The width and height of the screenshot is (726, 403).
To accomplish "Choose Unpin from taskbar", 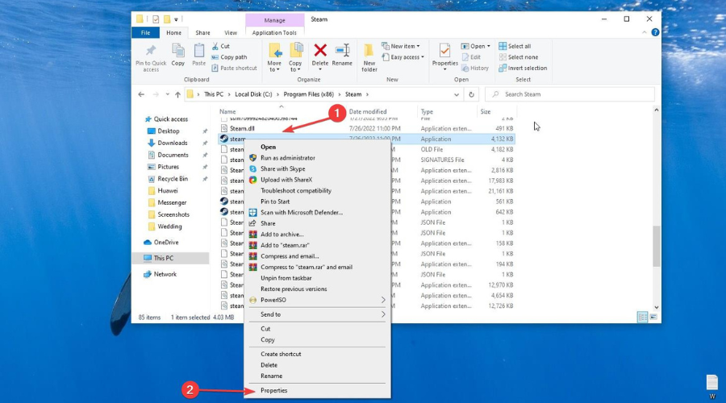I will [x=286, y=278].
